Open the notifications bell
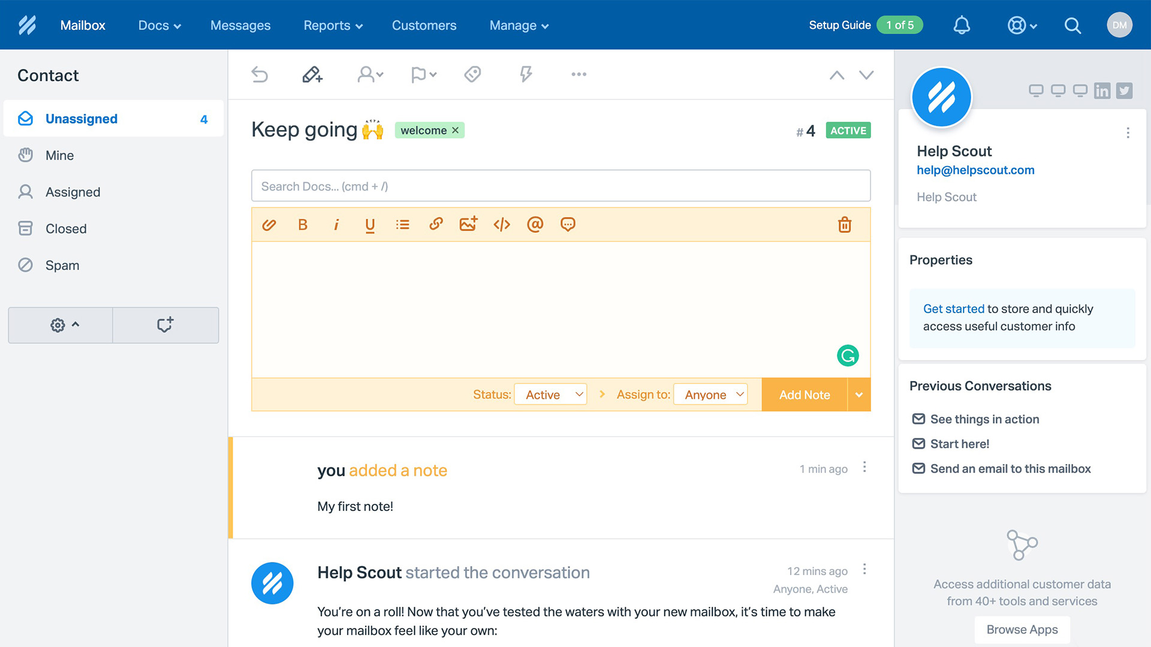This screenshot has width=1151, height=647. [962, 25]
